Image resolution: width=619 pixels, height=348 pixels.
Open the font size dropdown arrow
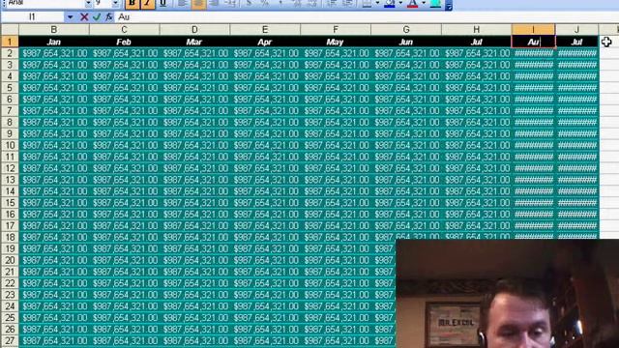pos(115,3)
